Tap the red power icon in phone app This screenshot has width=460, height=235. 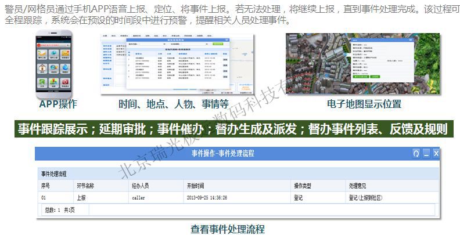coord(65,82)
